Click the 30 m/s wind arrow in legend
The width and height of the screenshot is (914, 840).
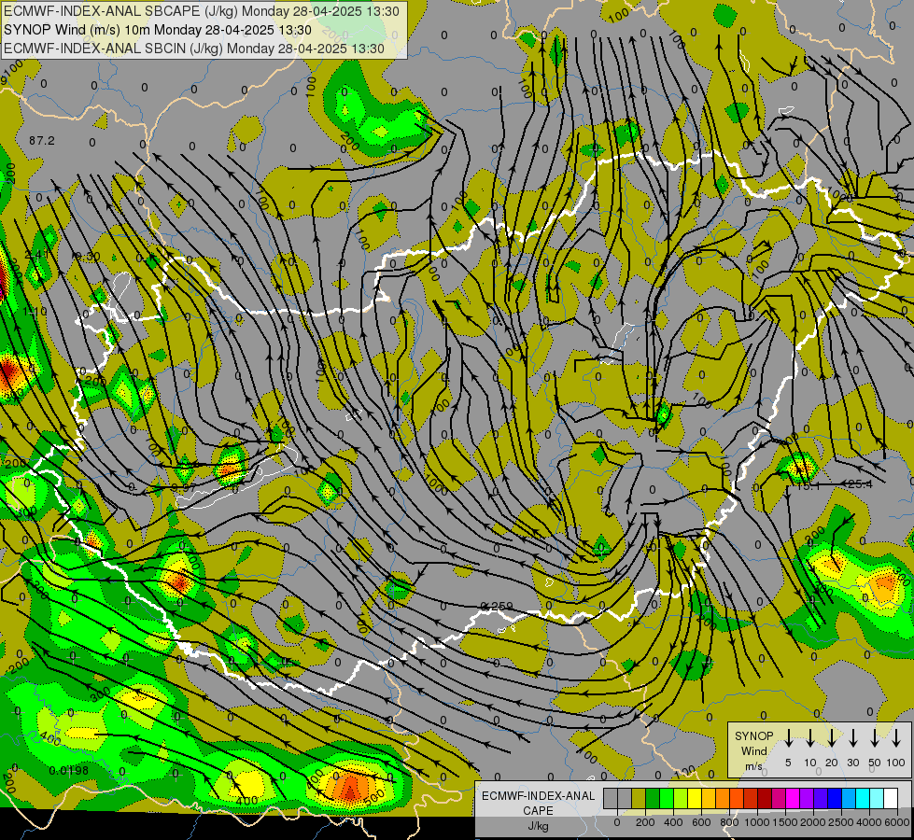coord(852,738)
